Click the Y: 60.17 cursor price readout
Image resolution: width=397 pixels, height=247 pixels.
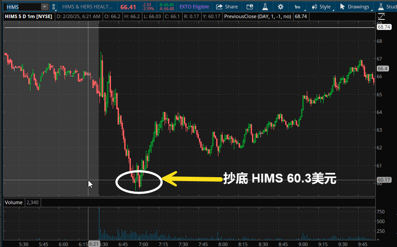[212, 17]
